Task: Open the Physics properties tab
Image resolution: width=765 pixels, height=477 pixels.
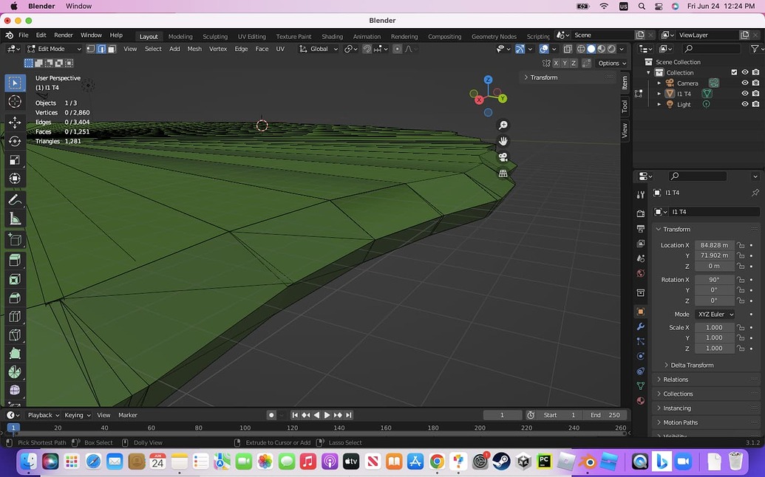Action: coord(641,356)
